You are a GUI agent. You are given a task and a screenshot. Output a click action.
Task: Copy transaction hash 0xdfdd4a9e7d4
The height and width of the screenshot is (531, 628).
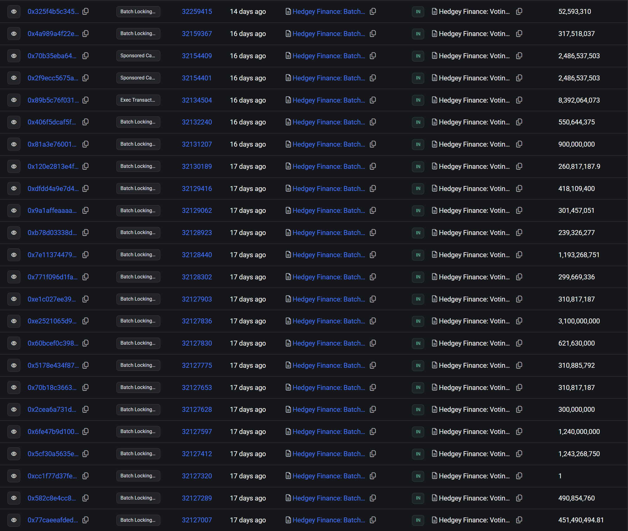86,188
